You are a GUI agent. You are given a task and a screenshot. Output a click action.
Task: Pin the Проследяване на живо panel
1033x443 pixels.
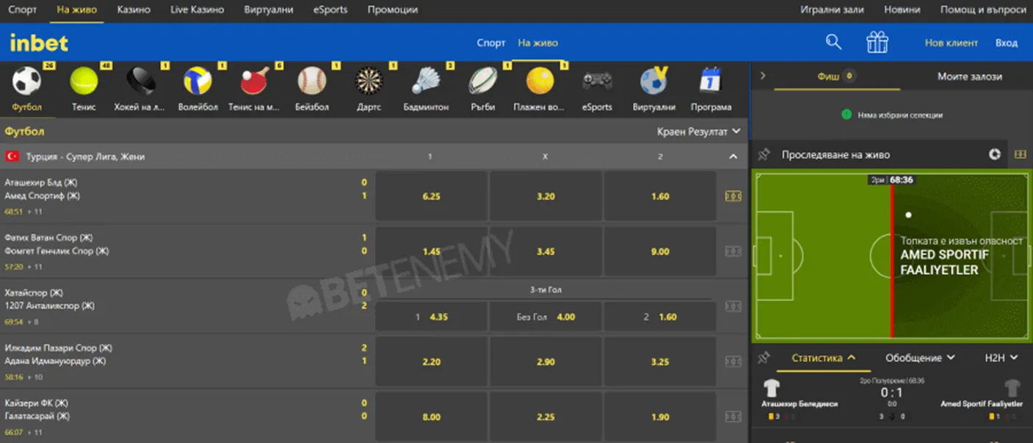tap(764, 154)
